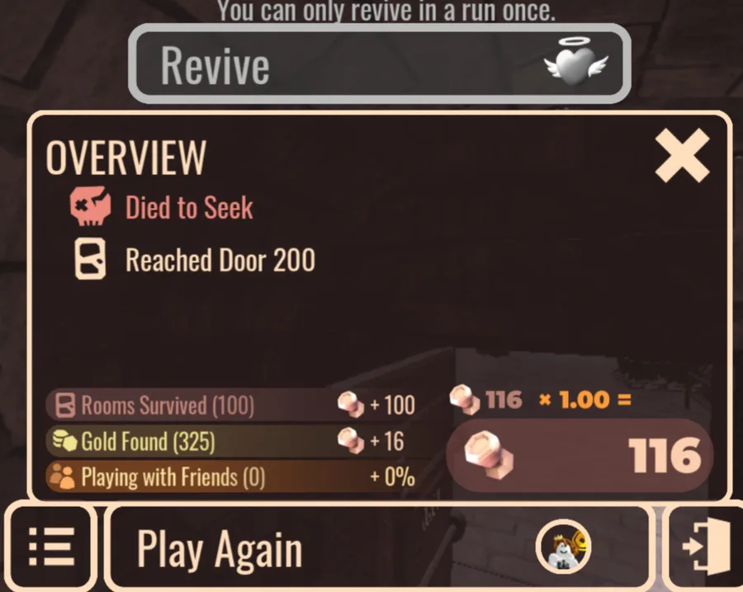Close the Overview panel with the X
This screenshot has height=592, width=743.
[682, 156]
